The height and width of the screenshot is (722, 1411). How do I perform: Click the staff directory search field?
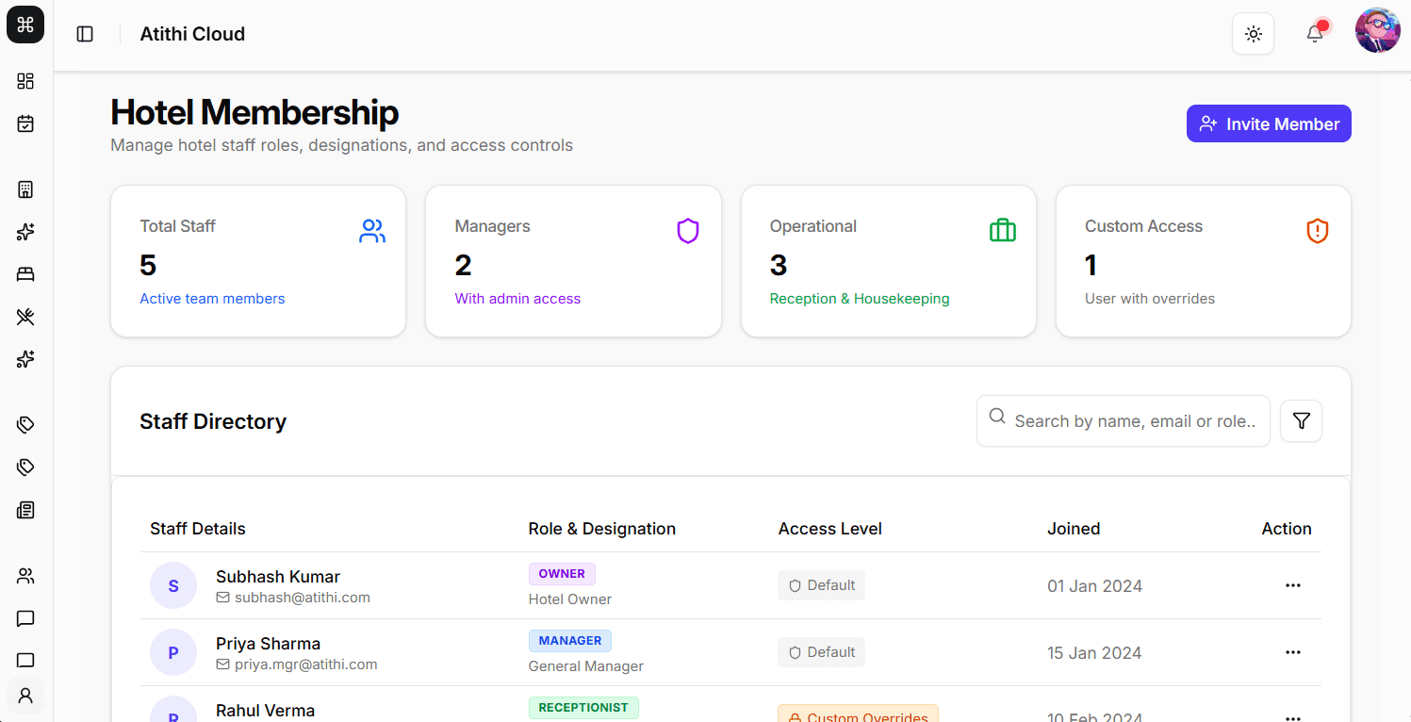[1122, 420]
